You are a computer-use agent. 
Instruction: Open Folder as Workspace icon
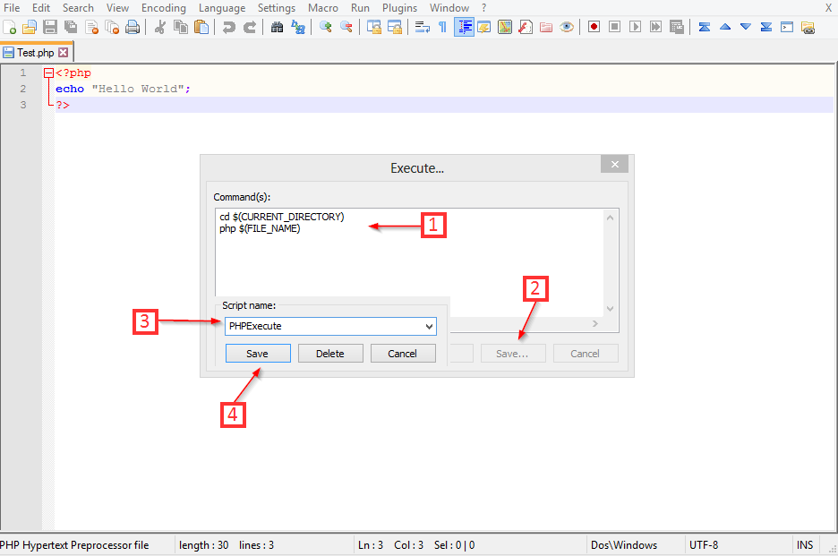pos(545,27)
